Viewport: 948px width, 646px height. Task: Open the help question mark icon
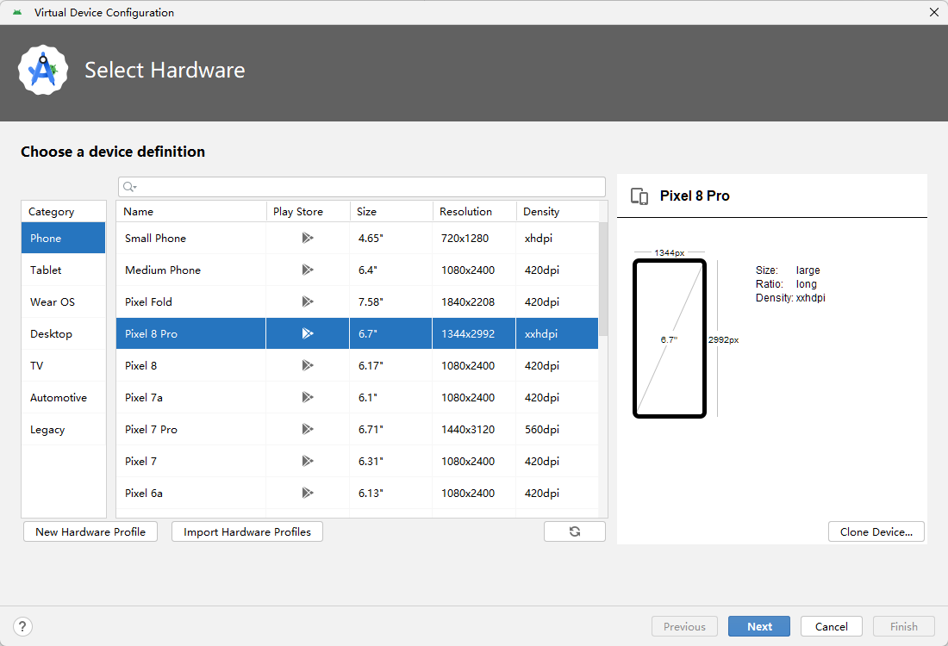coord(22,627)
